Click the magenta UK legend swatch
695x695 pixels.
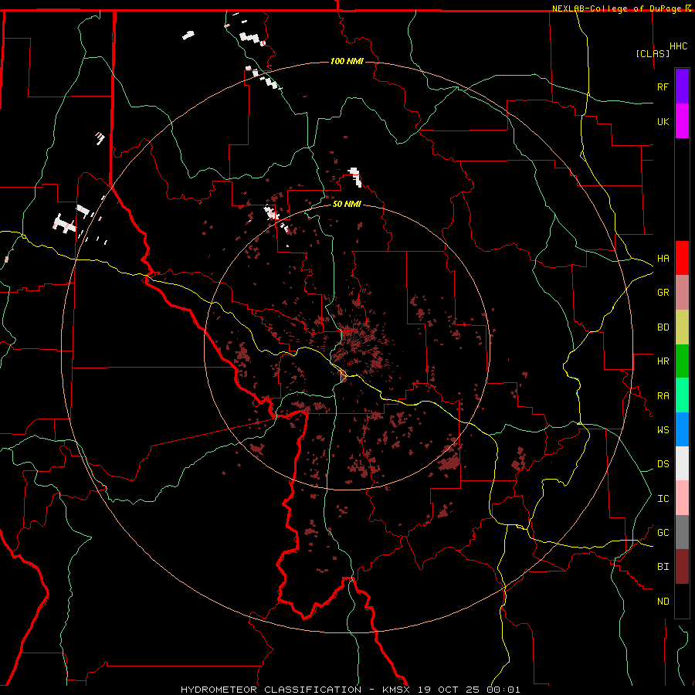pos(682,121)
